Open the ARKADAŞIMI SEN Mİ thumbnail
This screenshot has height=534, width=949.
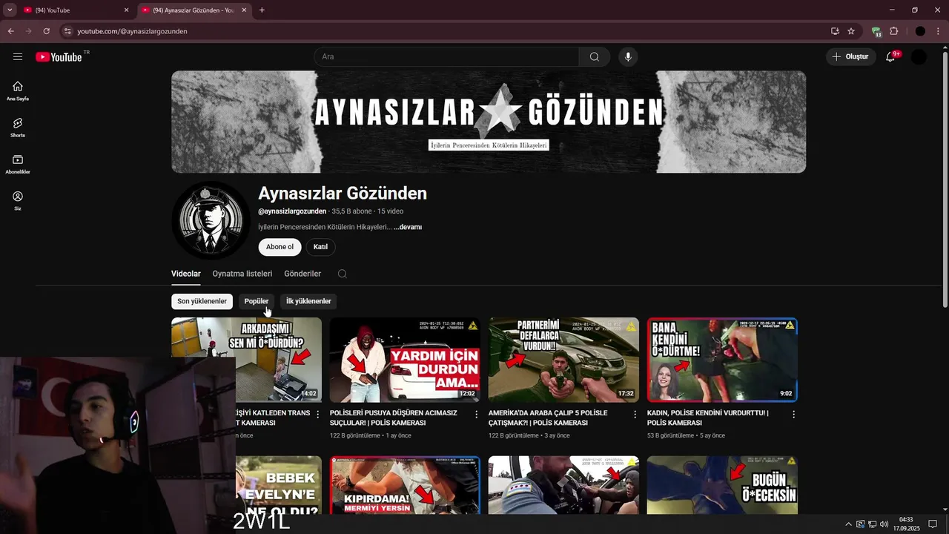[246, 337]
